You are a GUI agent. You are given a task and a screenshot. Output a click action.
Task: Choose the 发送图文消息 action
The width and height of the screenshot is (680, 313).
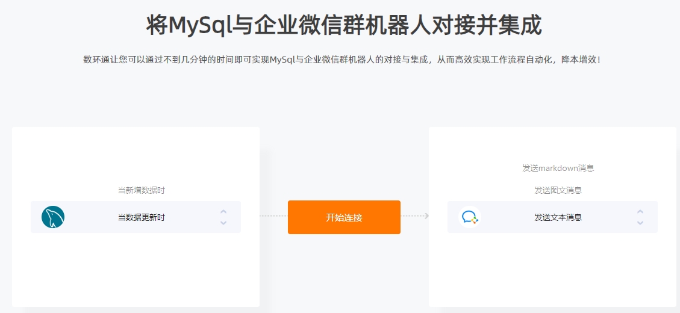(558, 190)
